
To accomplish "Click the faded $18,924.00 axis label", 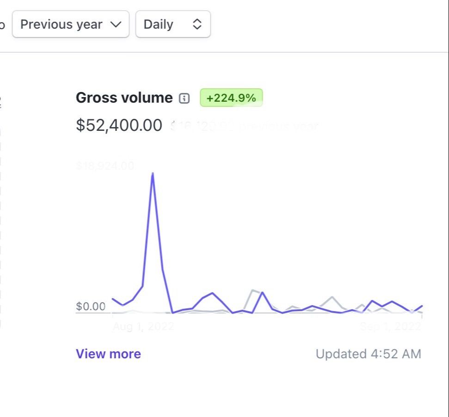I will (105, 166).
